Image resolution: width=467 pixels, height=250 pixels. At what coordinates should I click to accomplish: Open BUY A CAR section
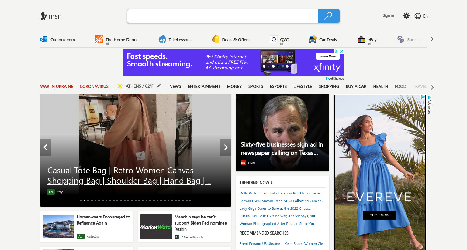point(356,86)
